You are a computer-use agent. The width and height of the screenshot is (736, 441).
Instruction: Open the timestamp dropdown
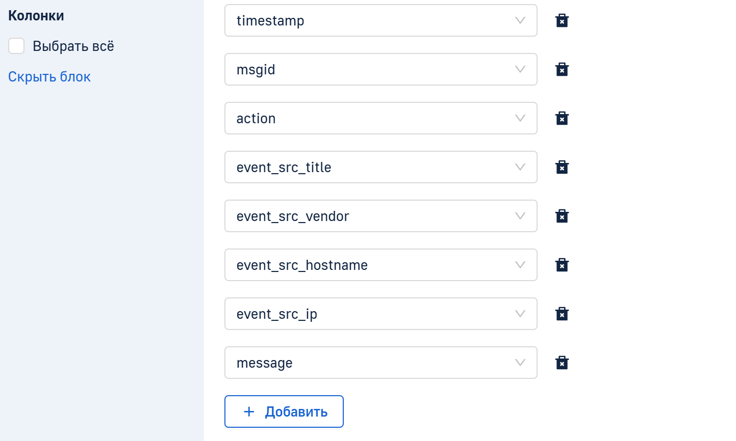380,20
